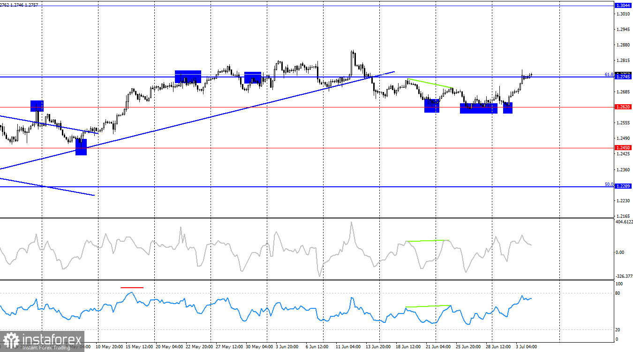Click the 13 Jun 20:00 date label

point(379,346)
